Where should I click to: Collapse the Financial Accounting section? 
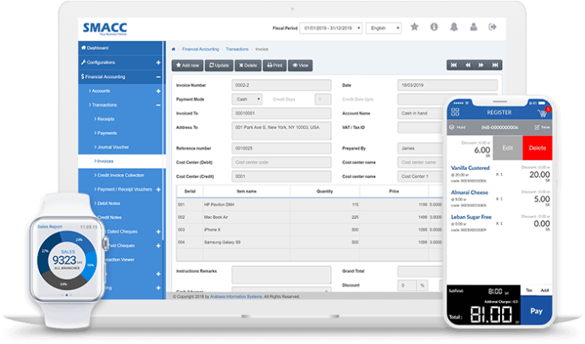click(159, 77)
